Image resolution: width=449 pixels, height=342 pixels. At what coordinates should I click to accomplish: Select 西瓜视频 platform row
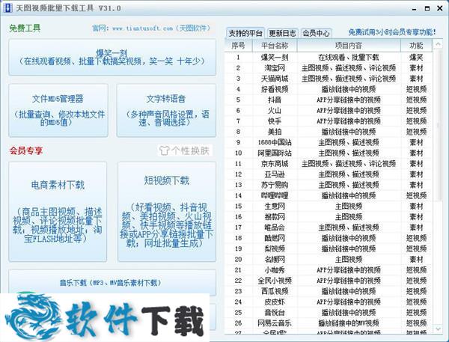[x=329, y=291]
